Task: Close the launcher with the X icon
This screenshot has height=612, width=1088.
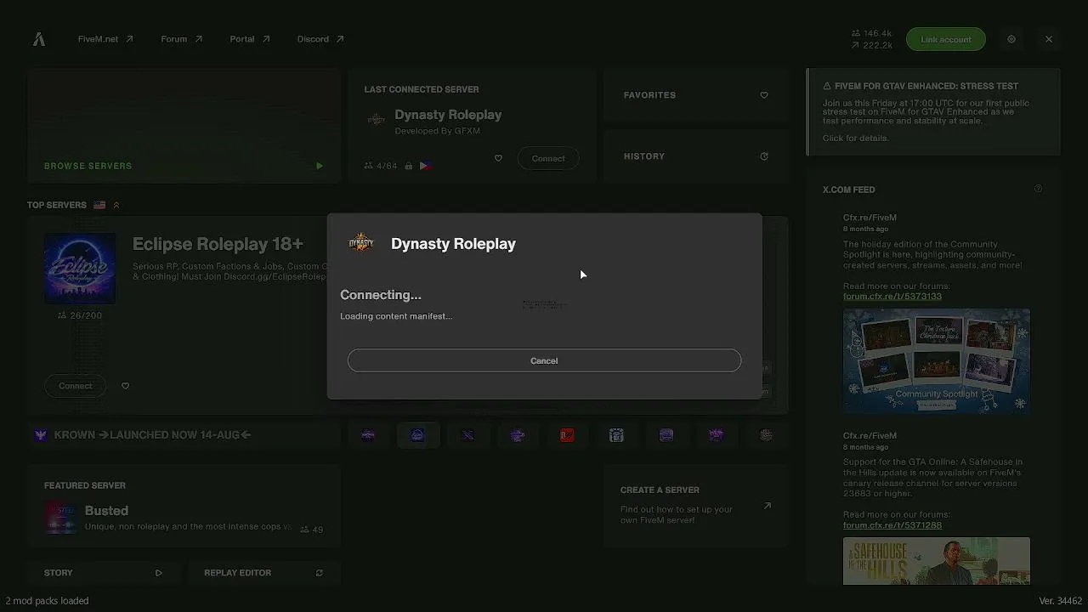Action: (1049, 39)
